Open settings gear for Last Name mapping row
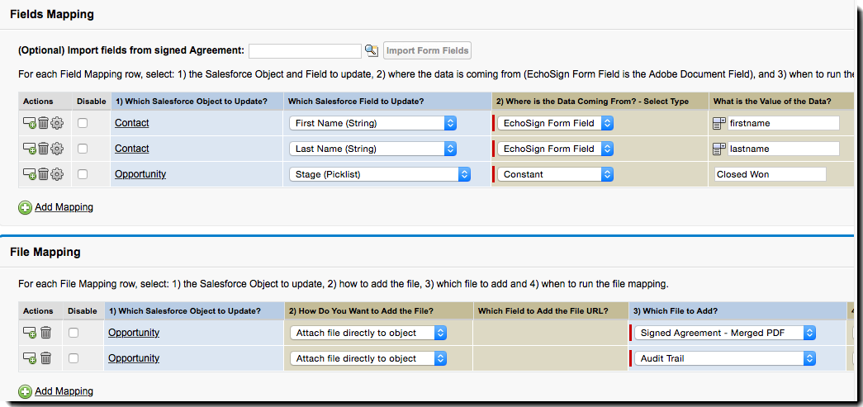This screenshot has height=407, width=863. tap(57, 149)
